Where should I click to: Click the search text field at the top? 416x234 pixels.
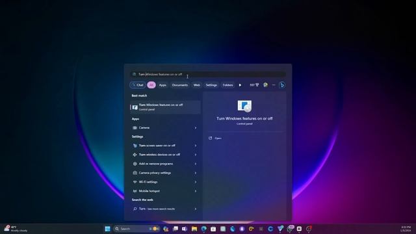point(208,74)
